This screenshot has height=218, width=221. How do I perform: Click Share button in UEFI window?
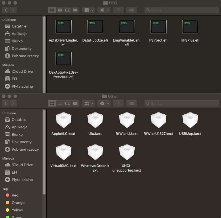(x=118, y=10)
